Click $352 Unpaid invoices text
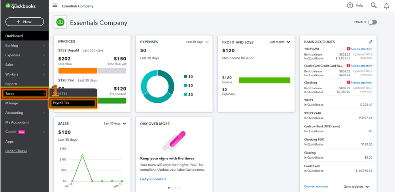This screenshot has height=192, width=395. pos(69,50)
